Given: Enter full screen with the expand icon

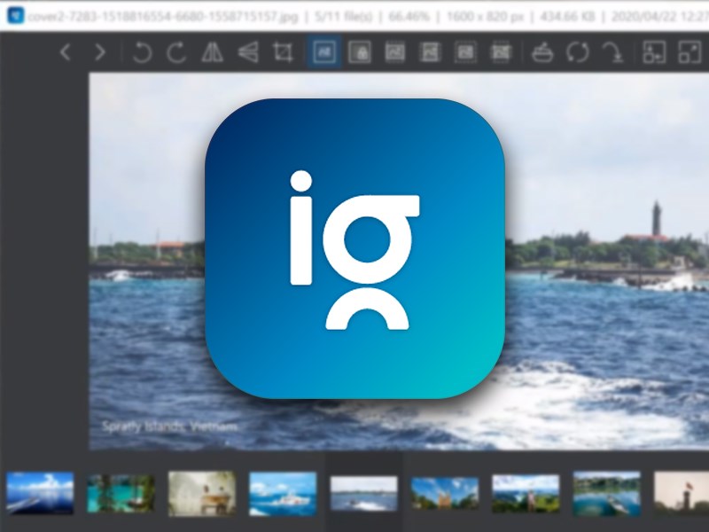Looking at the screenshot, I should [x=690, y=52].
